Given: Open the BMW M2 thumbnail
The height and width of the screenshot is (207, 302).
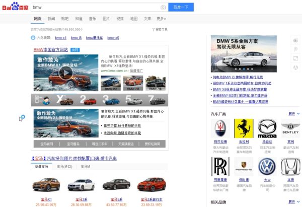Looking at the screenshot, I should click(x=111, y=83).
